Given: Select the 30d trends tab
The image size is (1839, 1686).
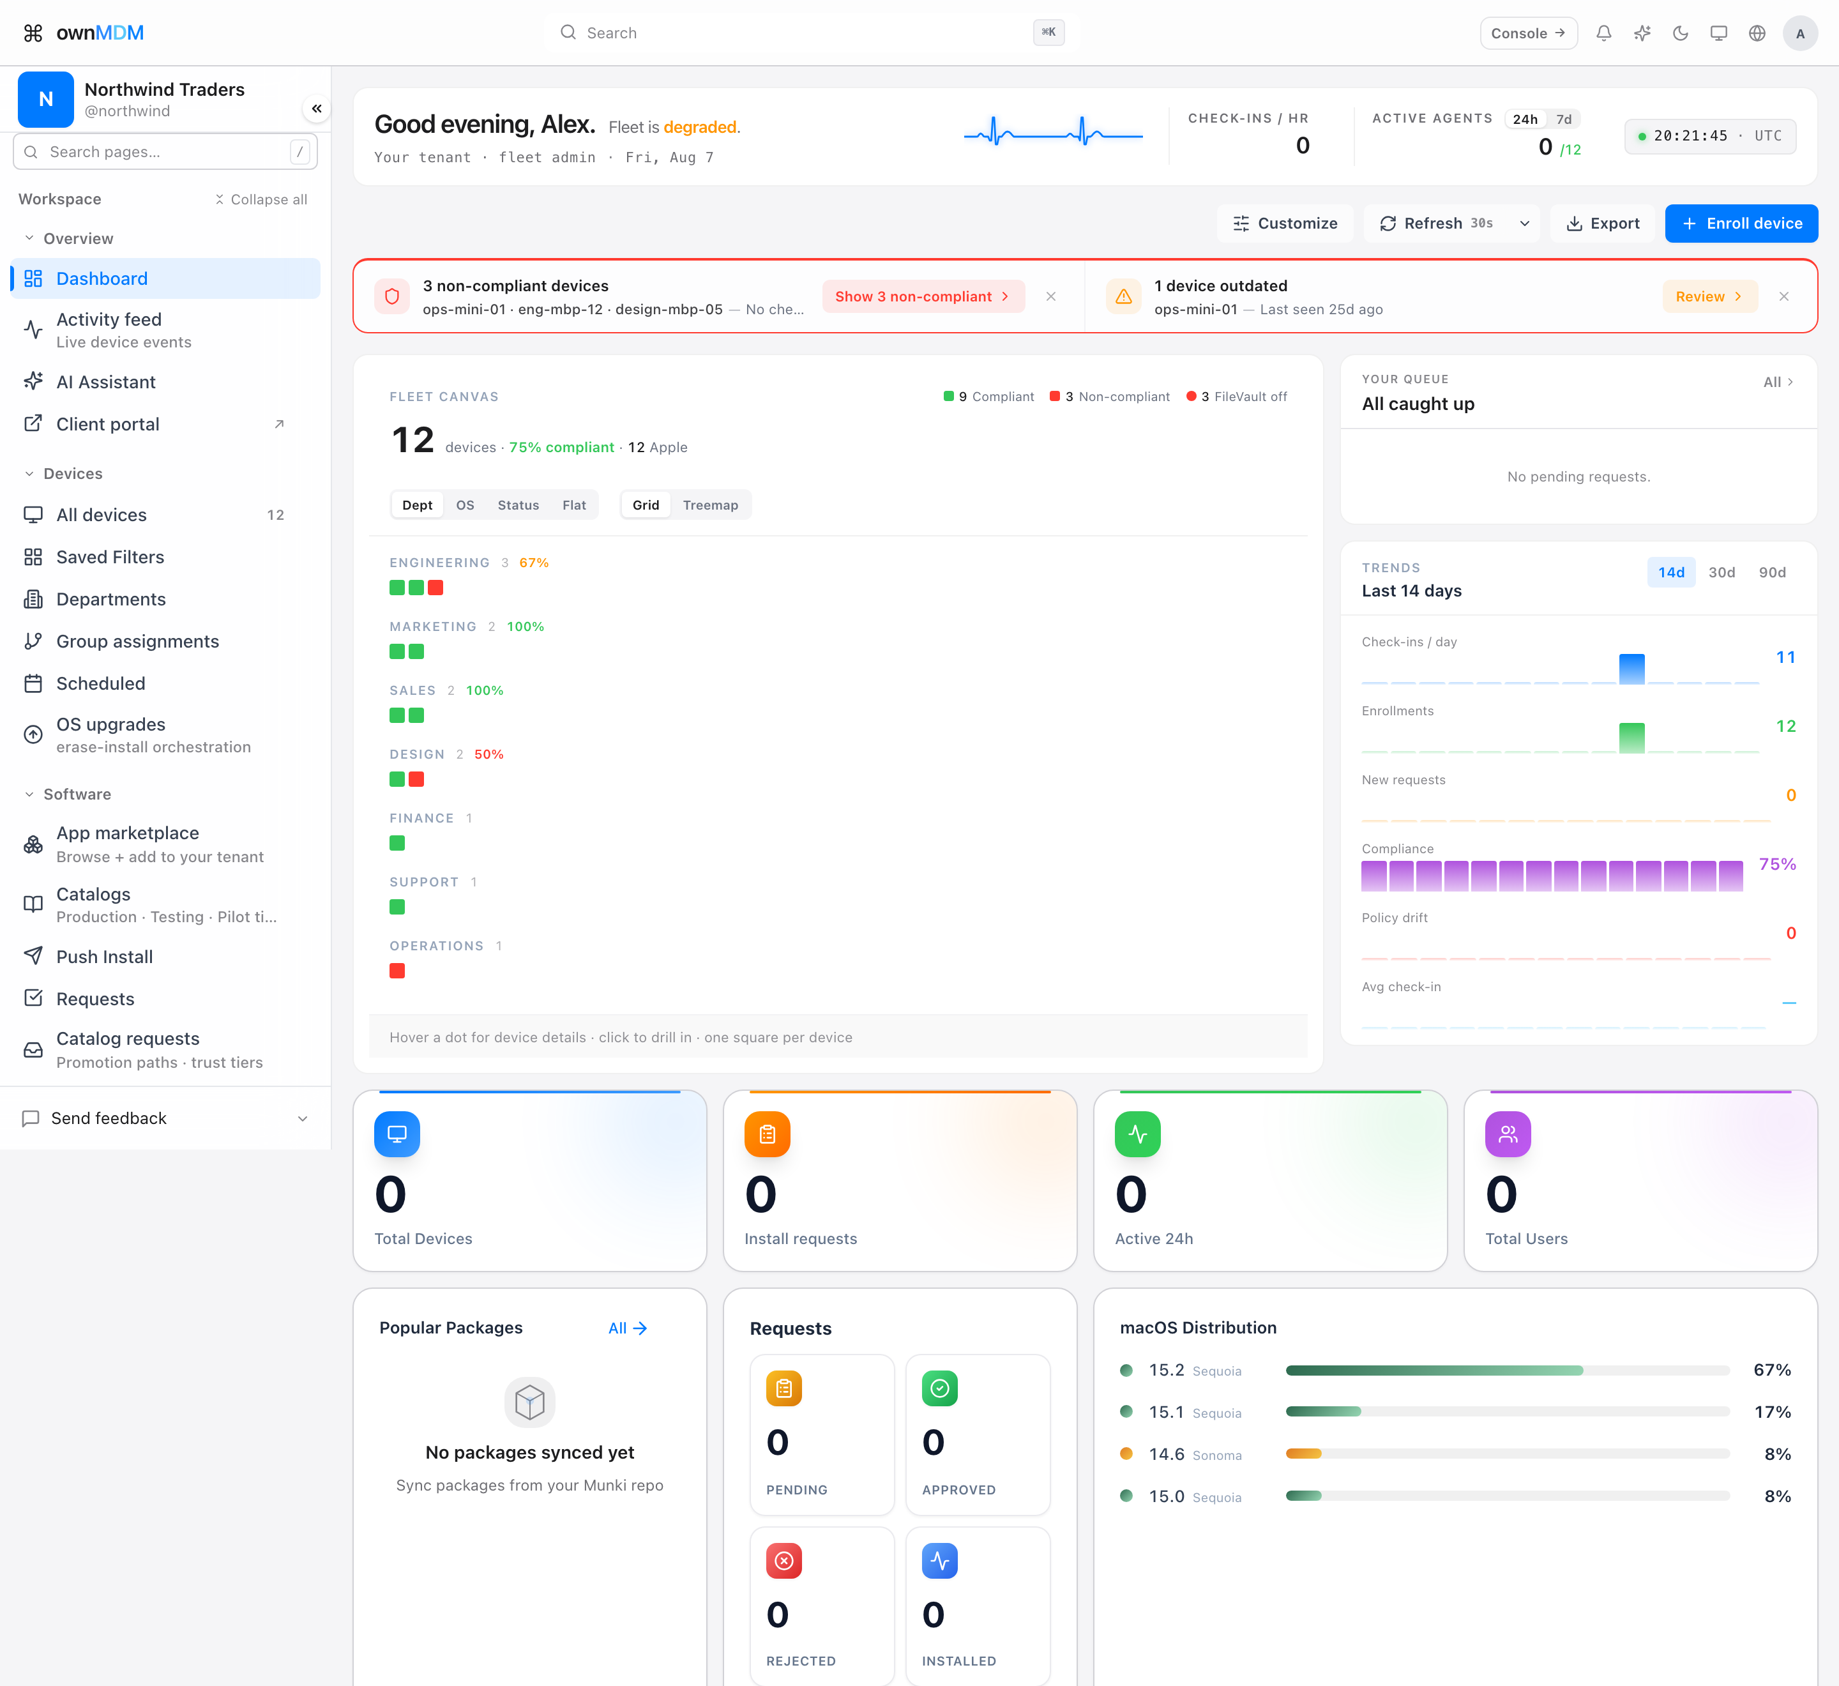Looking at the screenshot, I should point(1722,572).
